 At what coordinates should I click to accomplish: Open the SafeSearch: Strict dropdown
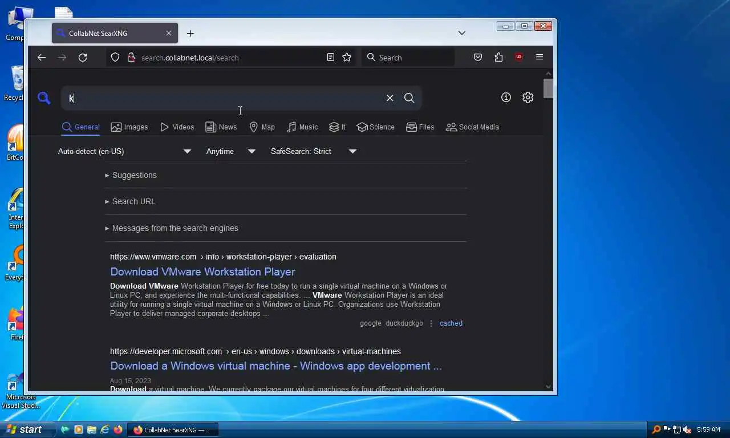(x=314, y=151)
